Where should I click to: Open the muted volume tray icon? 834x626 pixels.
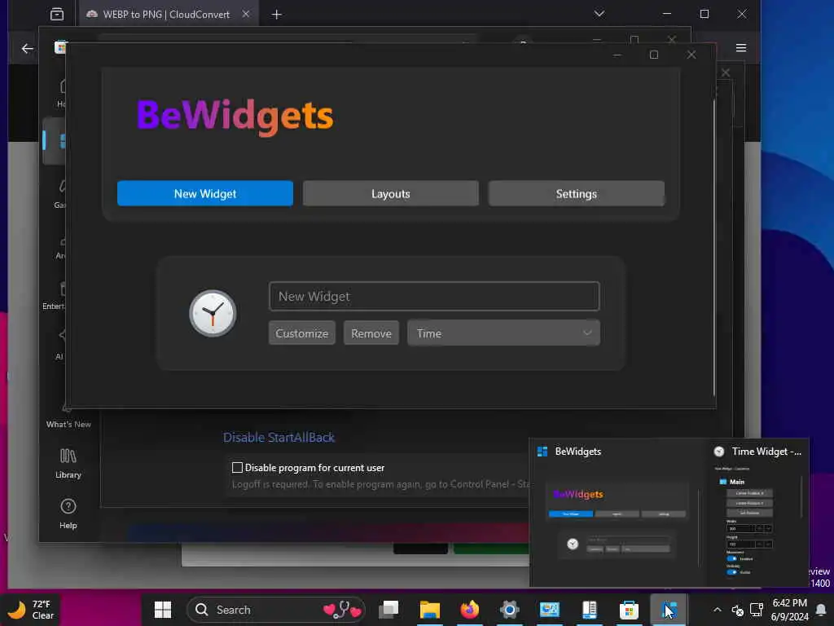point(737,610)
